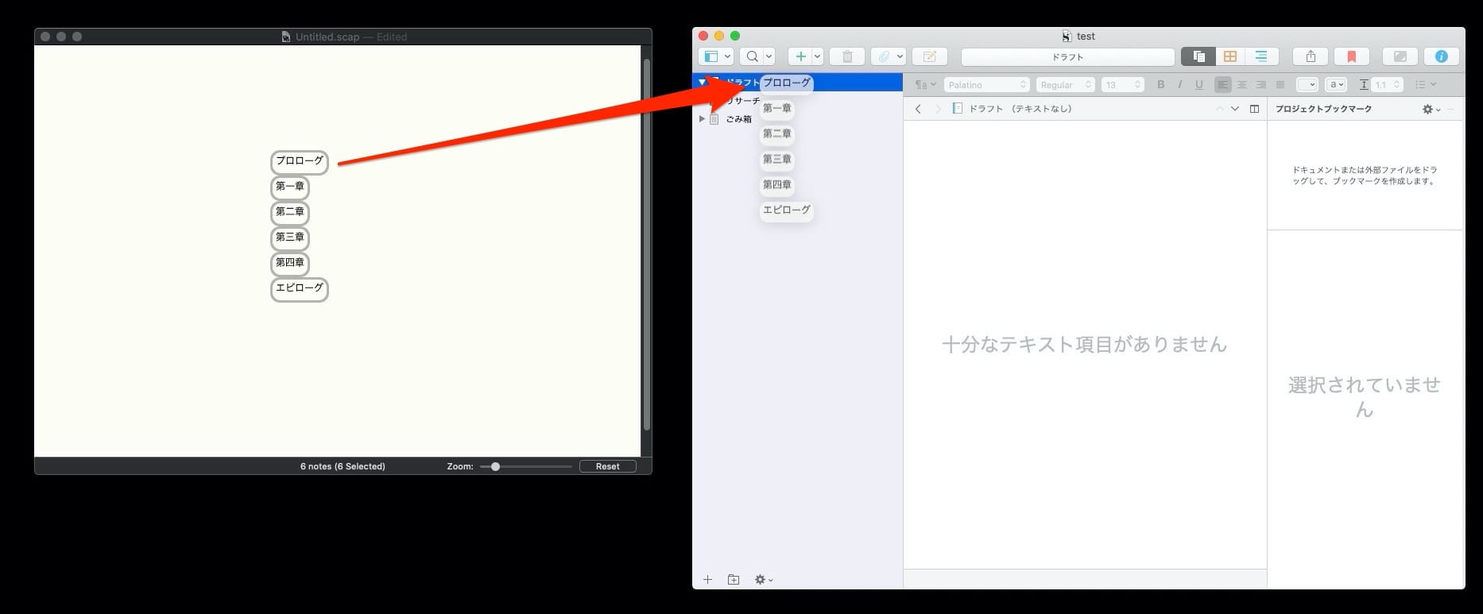
Task: Click the 第三章 note in Scapple
Action: [290, 238]
